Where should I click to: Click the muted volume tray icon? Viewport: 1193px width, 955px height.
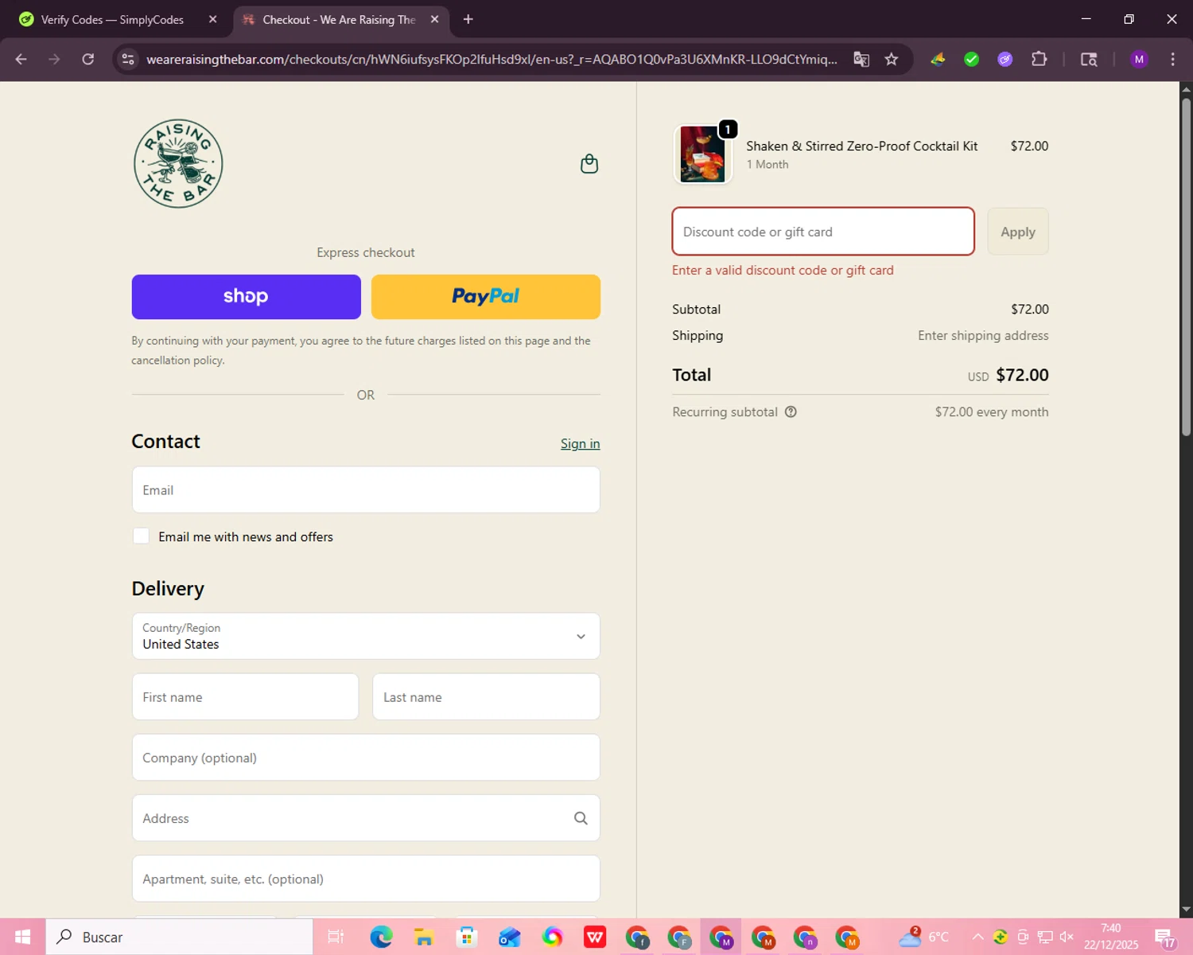coord(1067,937)
